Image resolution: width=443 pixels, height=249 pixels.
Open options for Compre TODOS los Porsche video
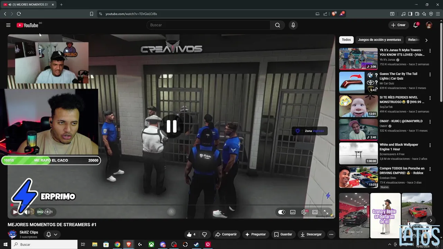(430, 169)
